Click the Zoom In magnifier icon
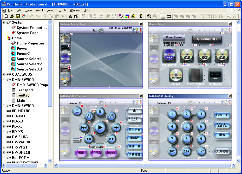Viewport: 242px width, 174px height. tap(149, 16)
